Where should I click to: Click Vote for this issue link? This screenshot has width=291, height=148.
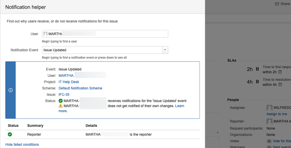click(x=282, y=141)
